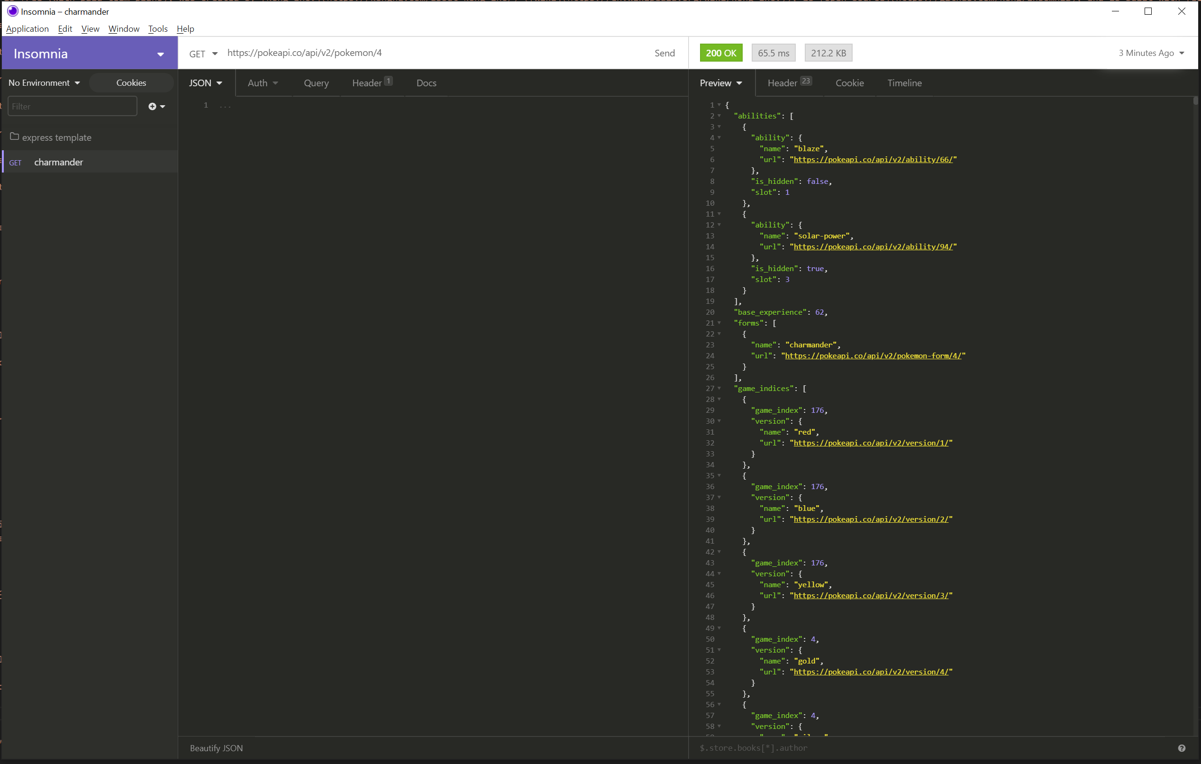Image resolution: width=1201 pixels, height=764 pixels.
Task: Collapse the game_indices fold arrow
Action: (x=719, y=389)
